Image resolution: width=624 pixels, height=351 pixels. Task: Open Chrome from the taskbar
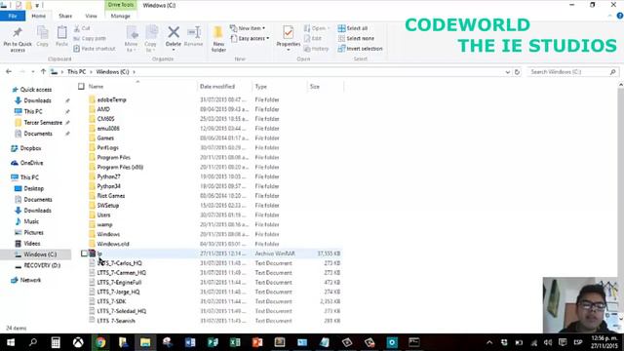(x=100, y=342)
